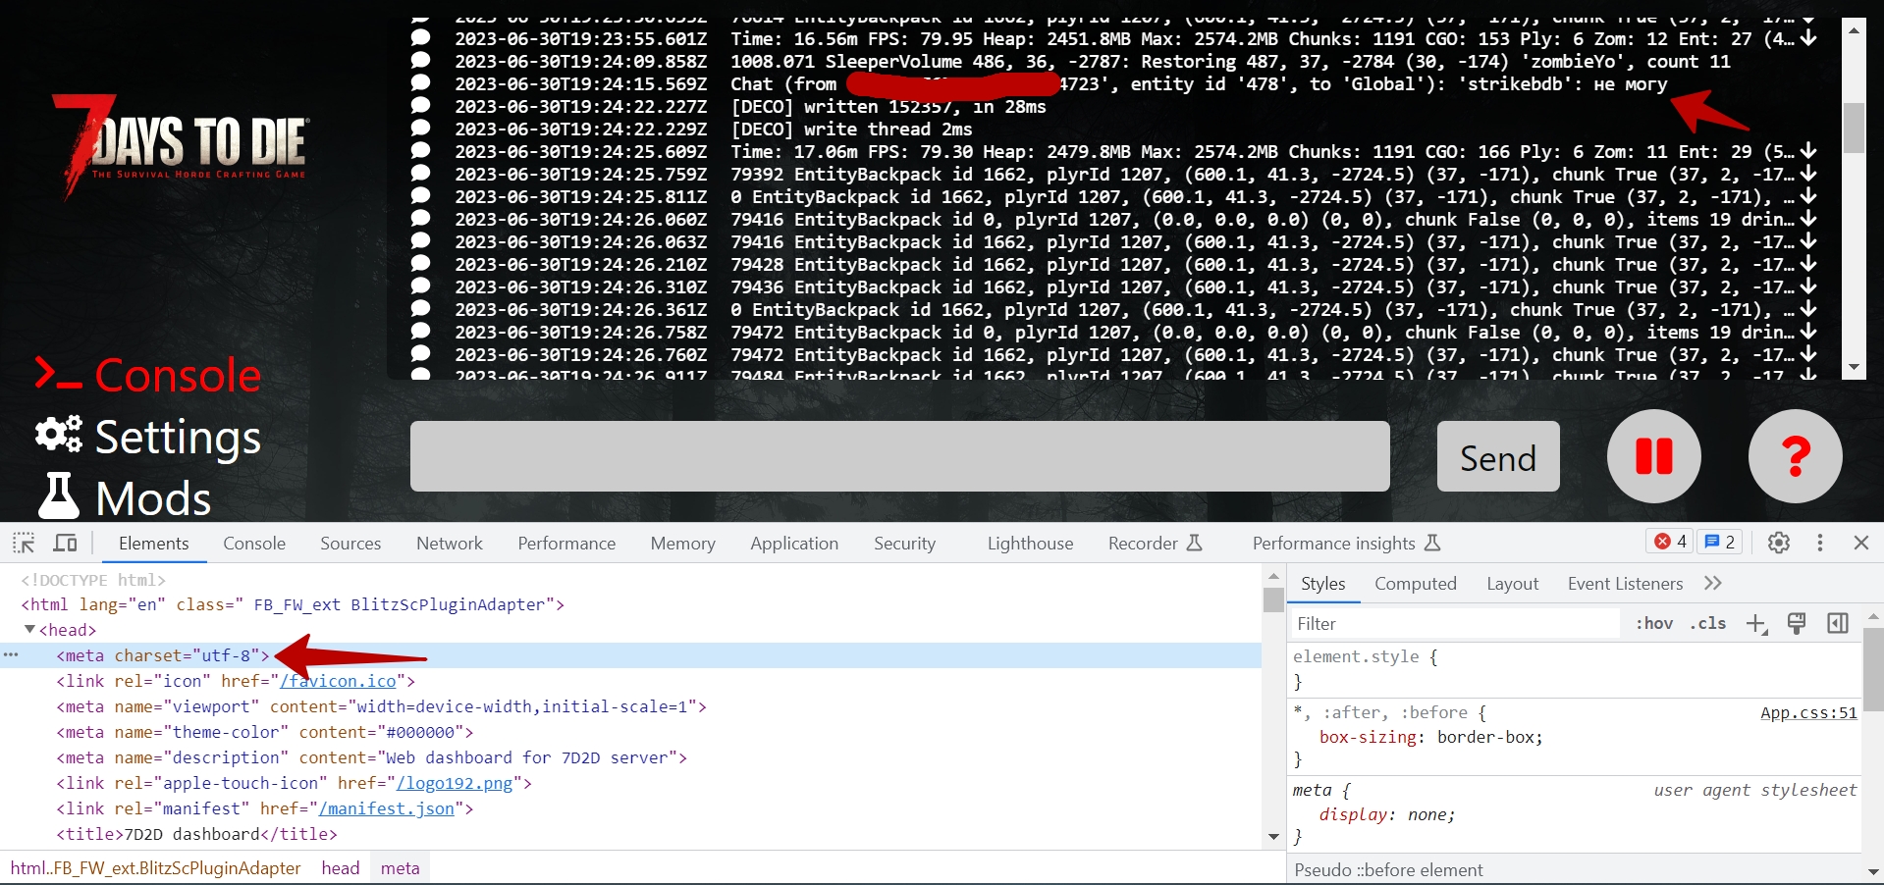
Task: Click the red error count badge
Action: tap(1670, 542)
